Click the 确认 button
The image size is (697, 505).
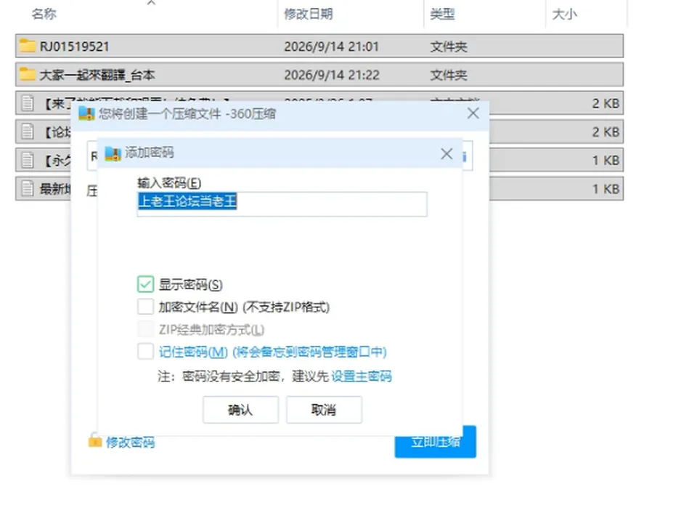click(240, 410)
